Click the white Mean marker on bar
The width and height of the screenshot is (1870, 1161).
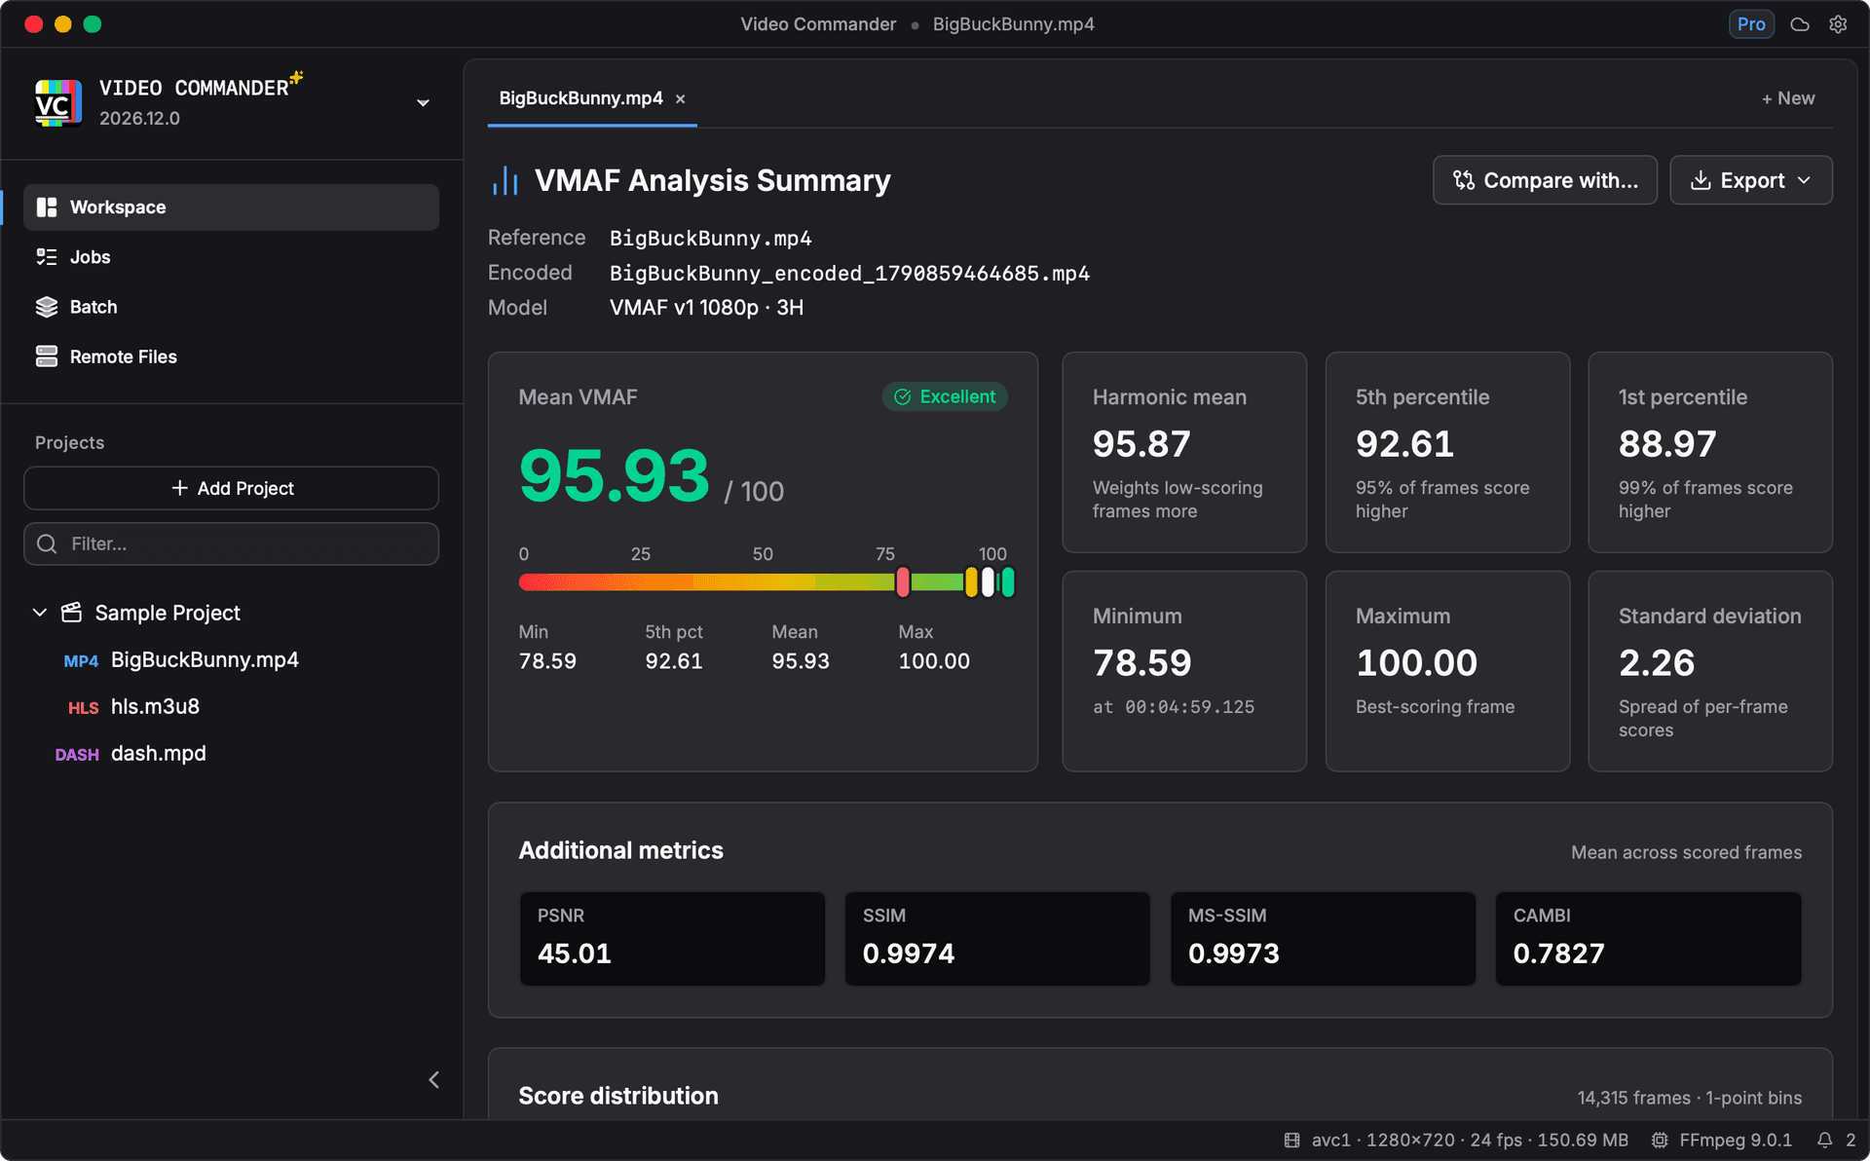click(x=988, y=582)
